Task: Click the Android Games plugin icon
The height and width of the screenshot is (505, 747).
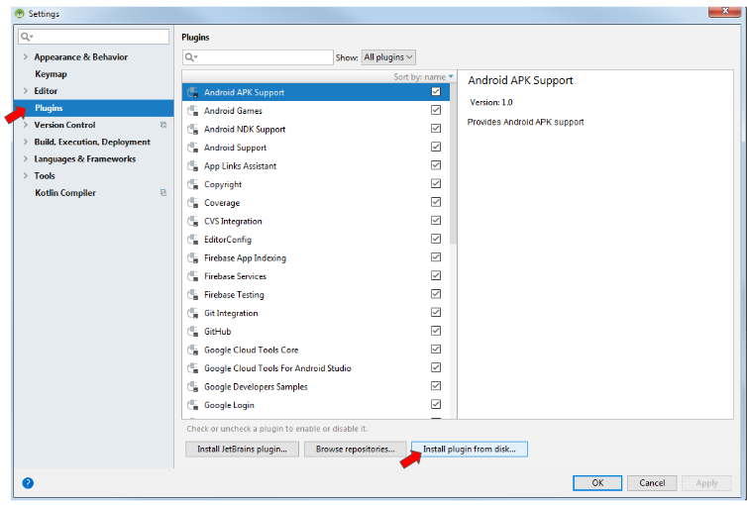Action: [x=193, y=111]
